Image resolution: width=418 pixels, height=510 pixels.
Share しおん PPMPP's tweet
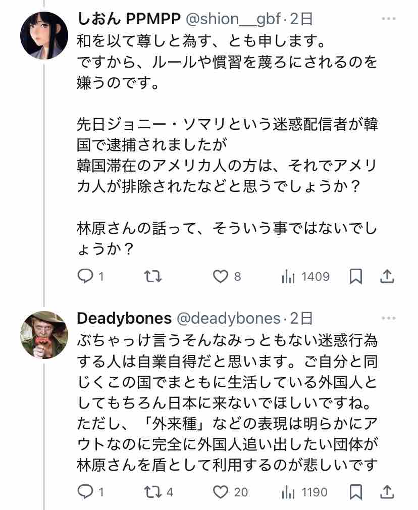pos(387,276)
